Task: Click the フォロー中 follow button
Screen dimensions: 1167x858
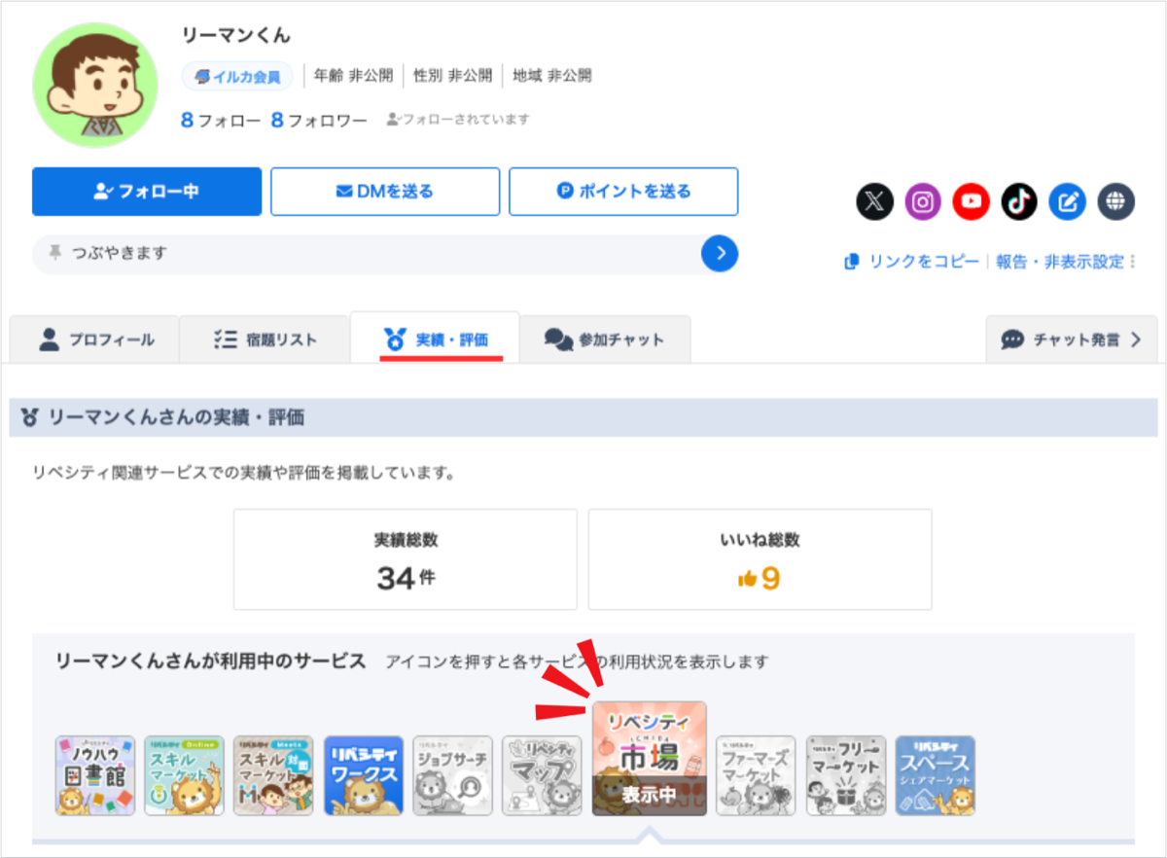Action: 147,192
